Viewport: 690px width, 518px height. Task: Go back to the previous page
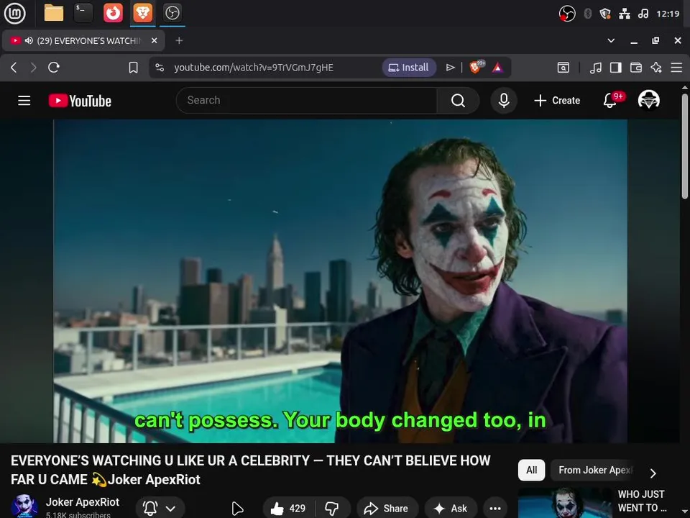pos(14,68)
